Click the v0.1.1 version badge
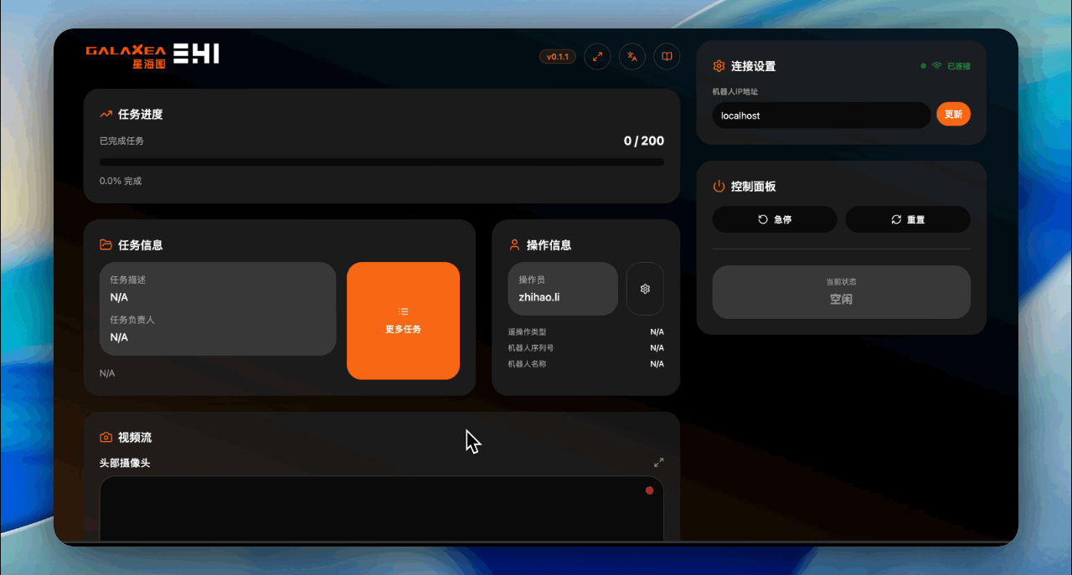 [557, 56]
